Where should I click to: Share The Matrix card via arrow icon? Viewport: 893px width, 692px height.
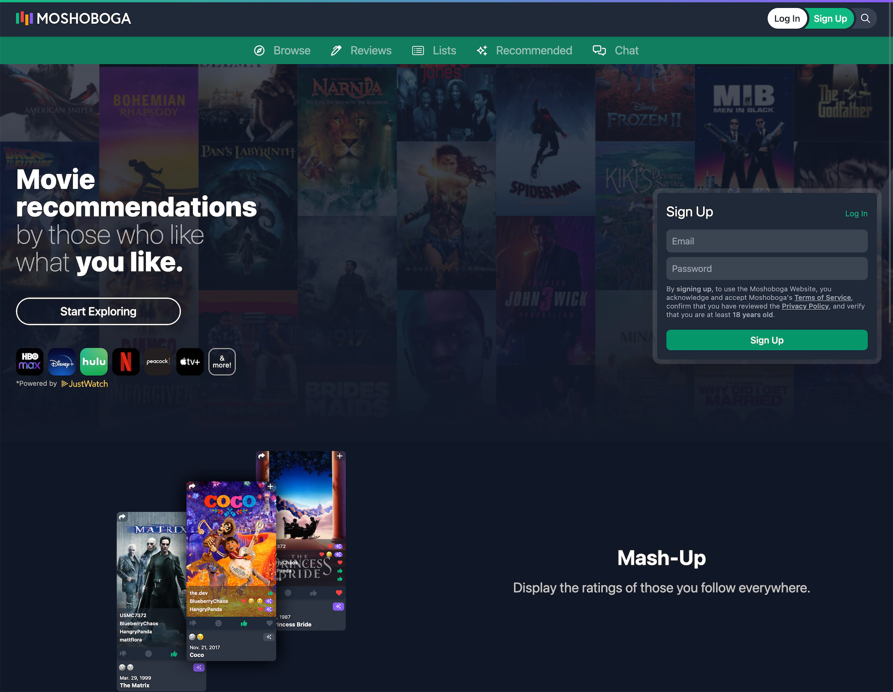[x=122, y=517]
